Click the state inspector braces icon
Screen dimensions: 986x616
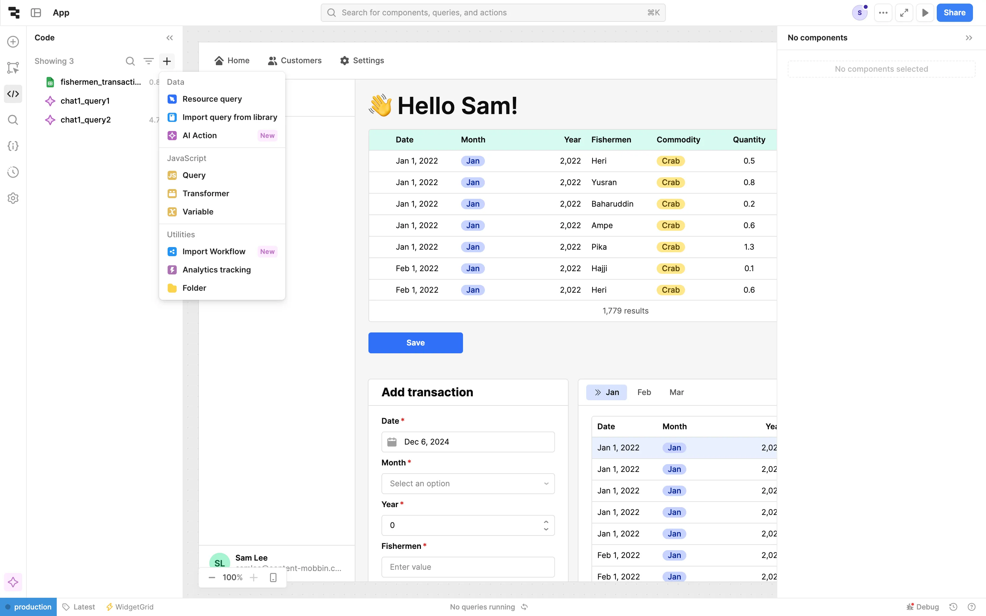[x=13, y=146]
